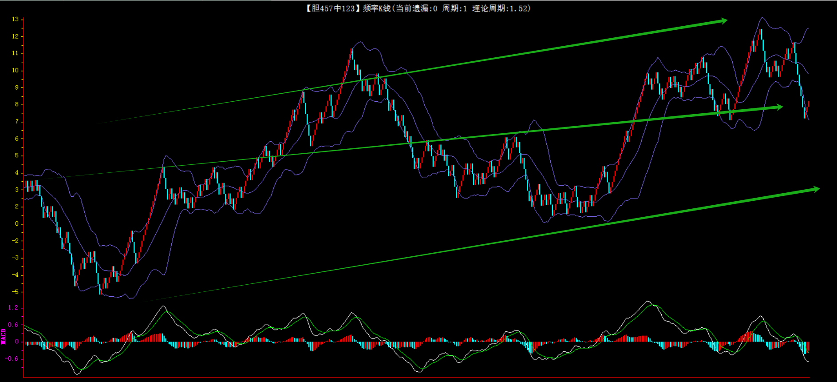Select the 周期:1 value in header

click(x=454, y=8)
